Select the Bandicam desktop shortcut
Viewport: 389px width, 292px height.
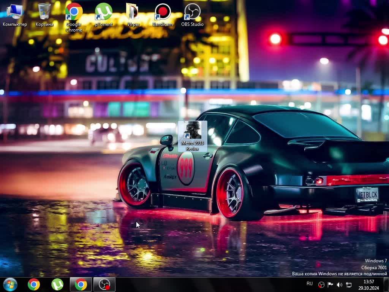click(x=163, y=15)
